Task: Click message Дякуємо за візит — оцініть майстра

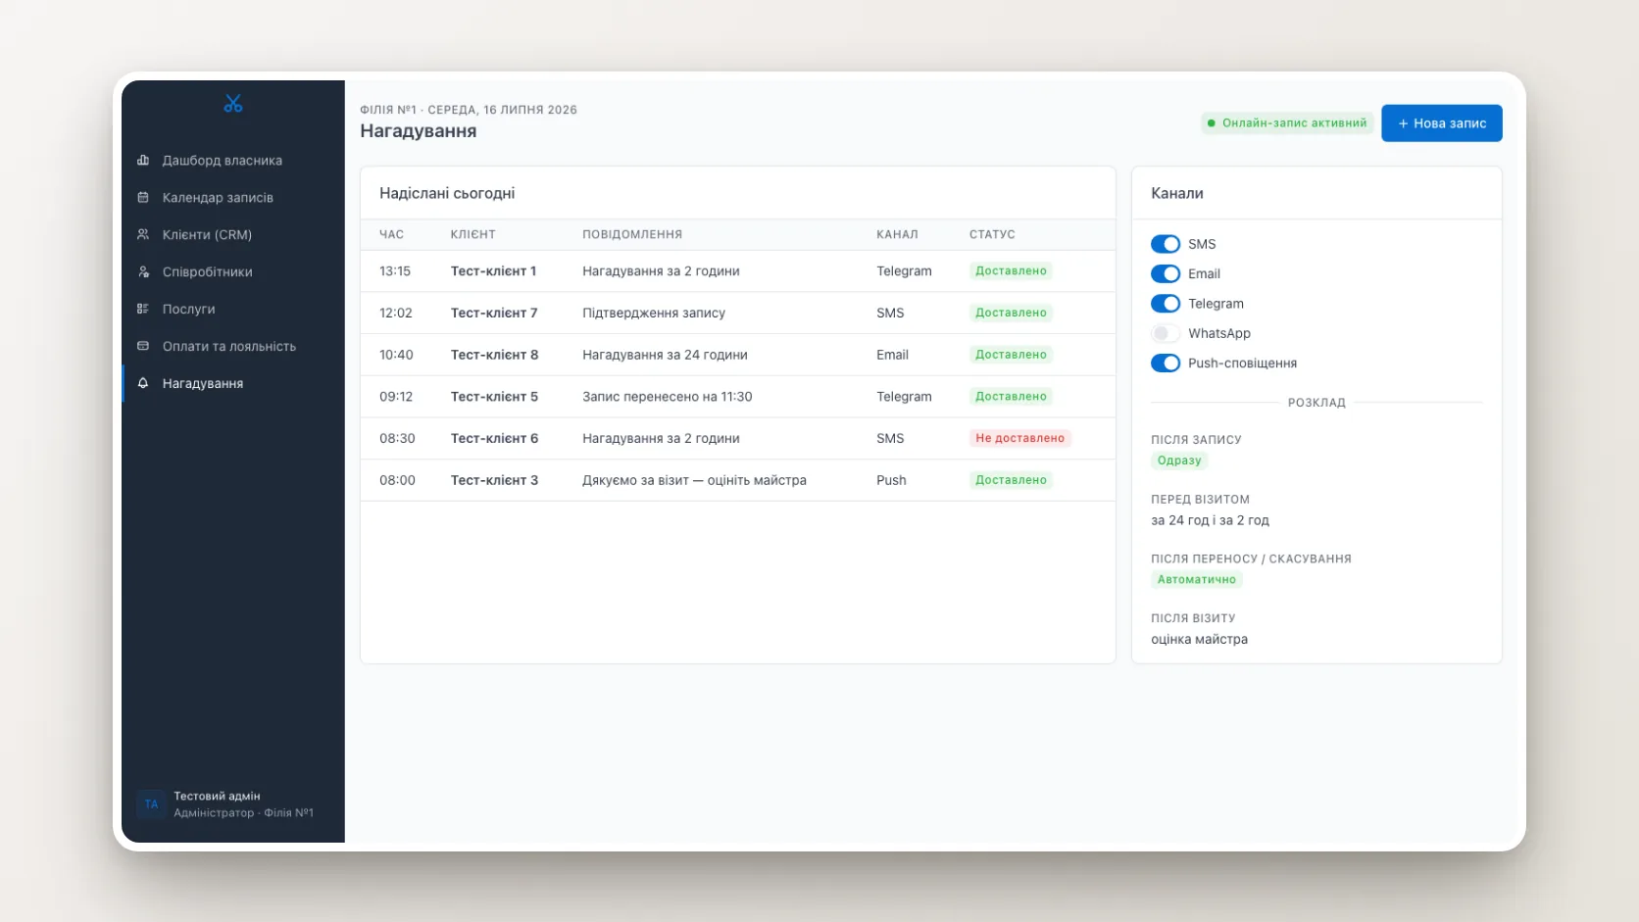Action: [694, 480]
